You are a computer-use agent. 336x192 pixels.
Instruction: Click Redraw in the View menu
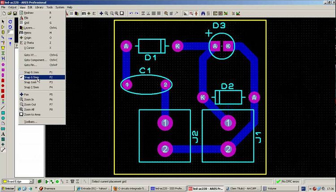coord(29,13)
